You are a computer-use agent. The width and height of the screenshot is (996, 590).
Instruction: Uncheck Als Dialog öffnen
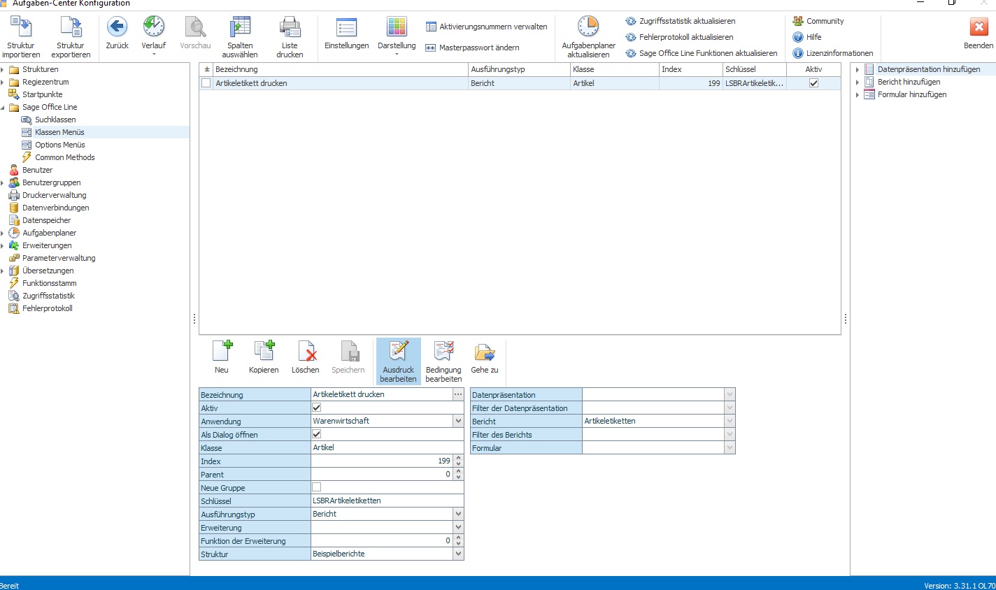point(316,434)
